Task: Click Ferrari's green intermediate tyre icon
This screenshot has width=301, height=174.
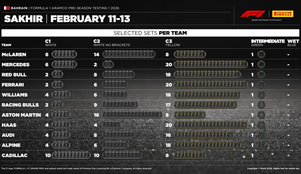Action: tap(261, 85)
